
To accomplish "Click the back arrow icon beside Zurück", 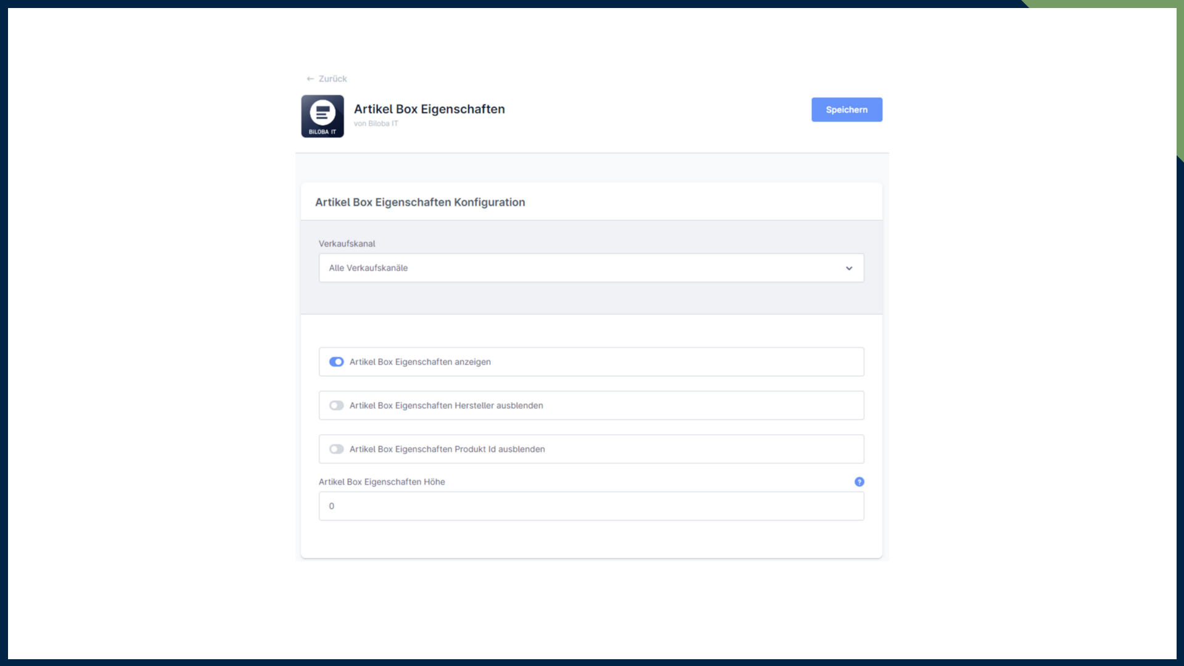I will (310, 79).
